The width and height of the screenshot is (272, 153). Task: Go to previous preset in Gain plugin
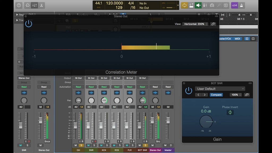coord(198,95)
